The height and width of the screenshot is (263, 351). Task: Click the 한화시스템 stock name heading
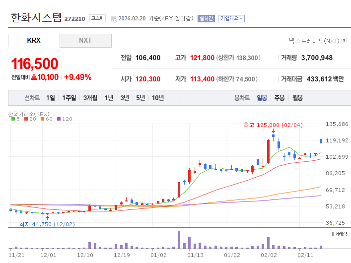[x=36, y=17]
